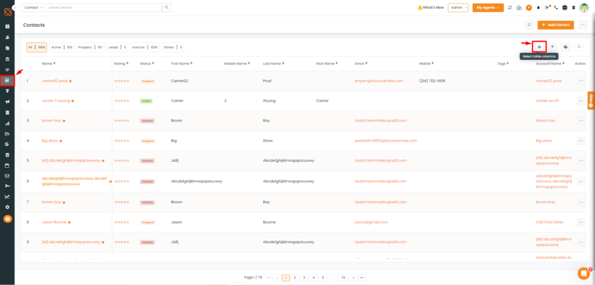Click the phone dialer icon
The height and width of the screenshot is (285, 595).
coord(556,8)
